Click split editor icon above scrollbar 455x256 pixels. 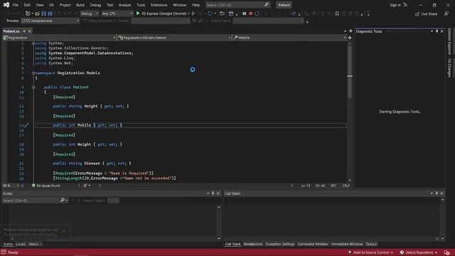(350, 38)
